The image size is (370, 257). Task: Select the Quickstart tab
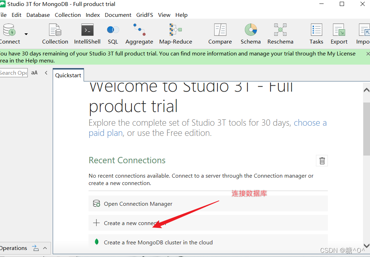(68, 75)
